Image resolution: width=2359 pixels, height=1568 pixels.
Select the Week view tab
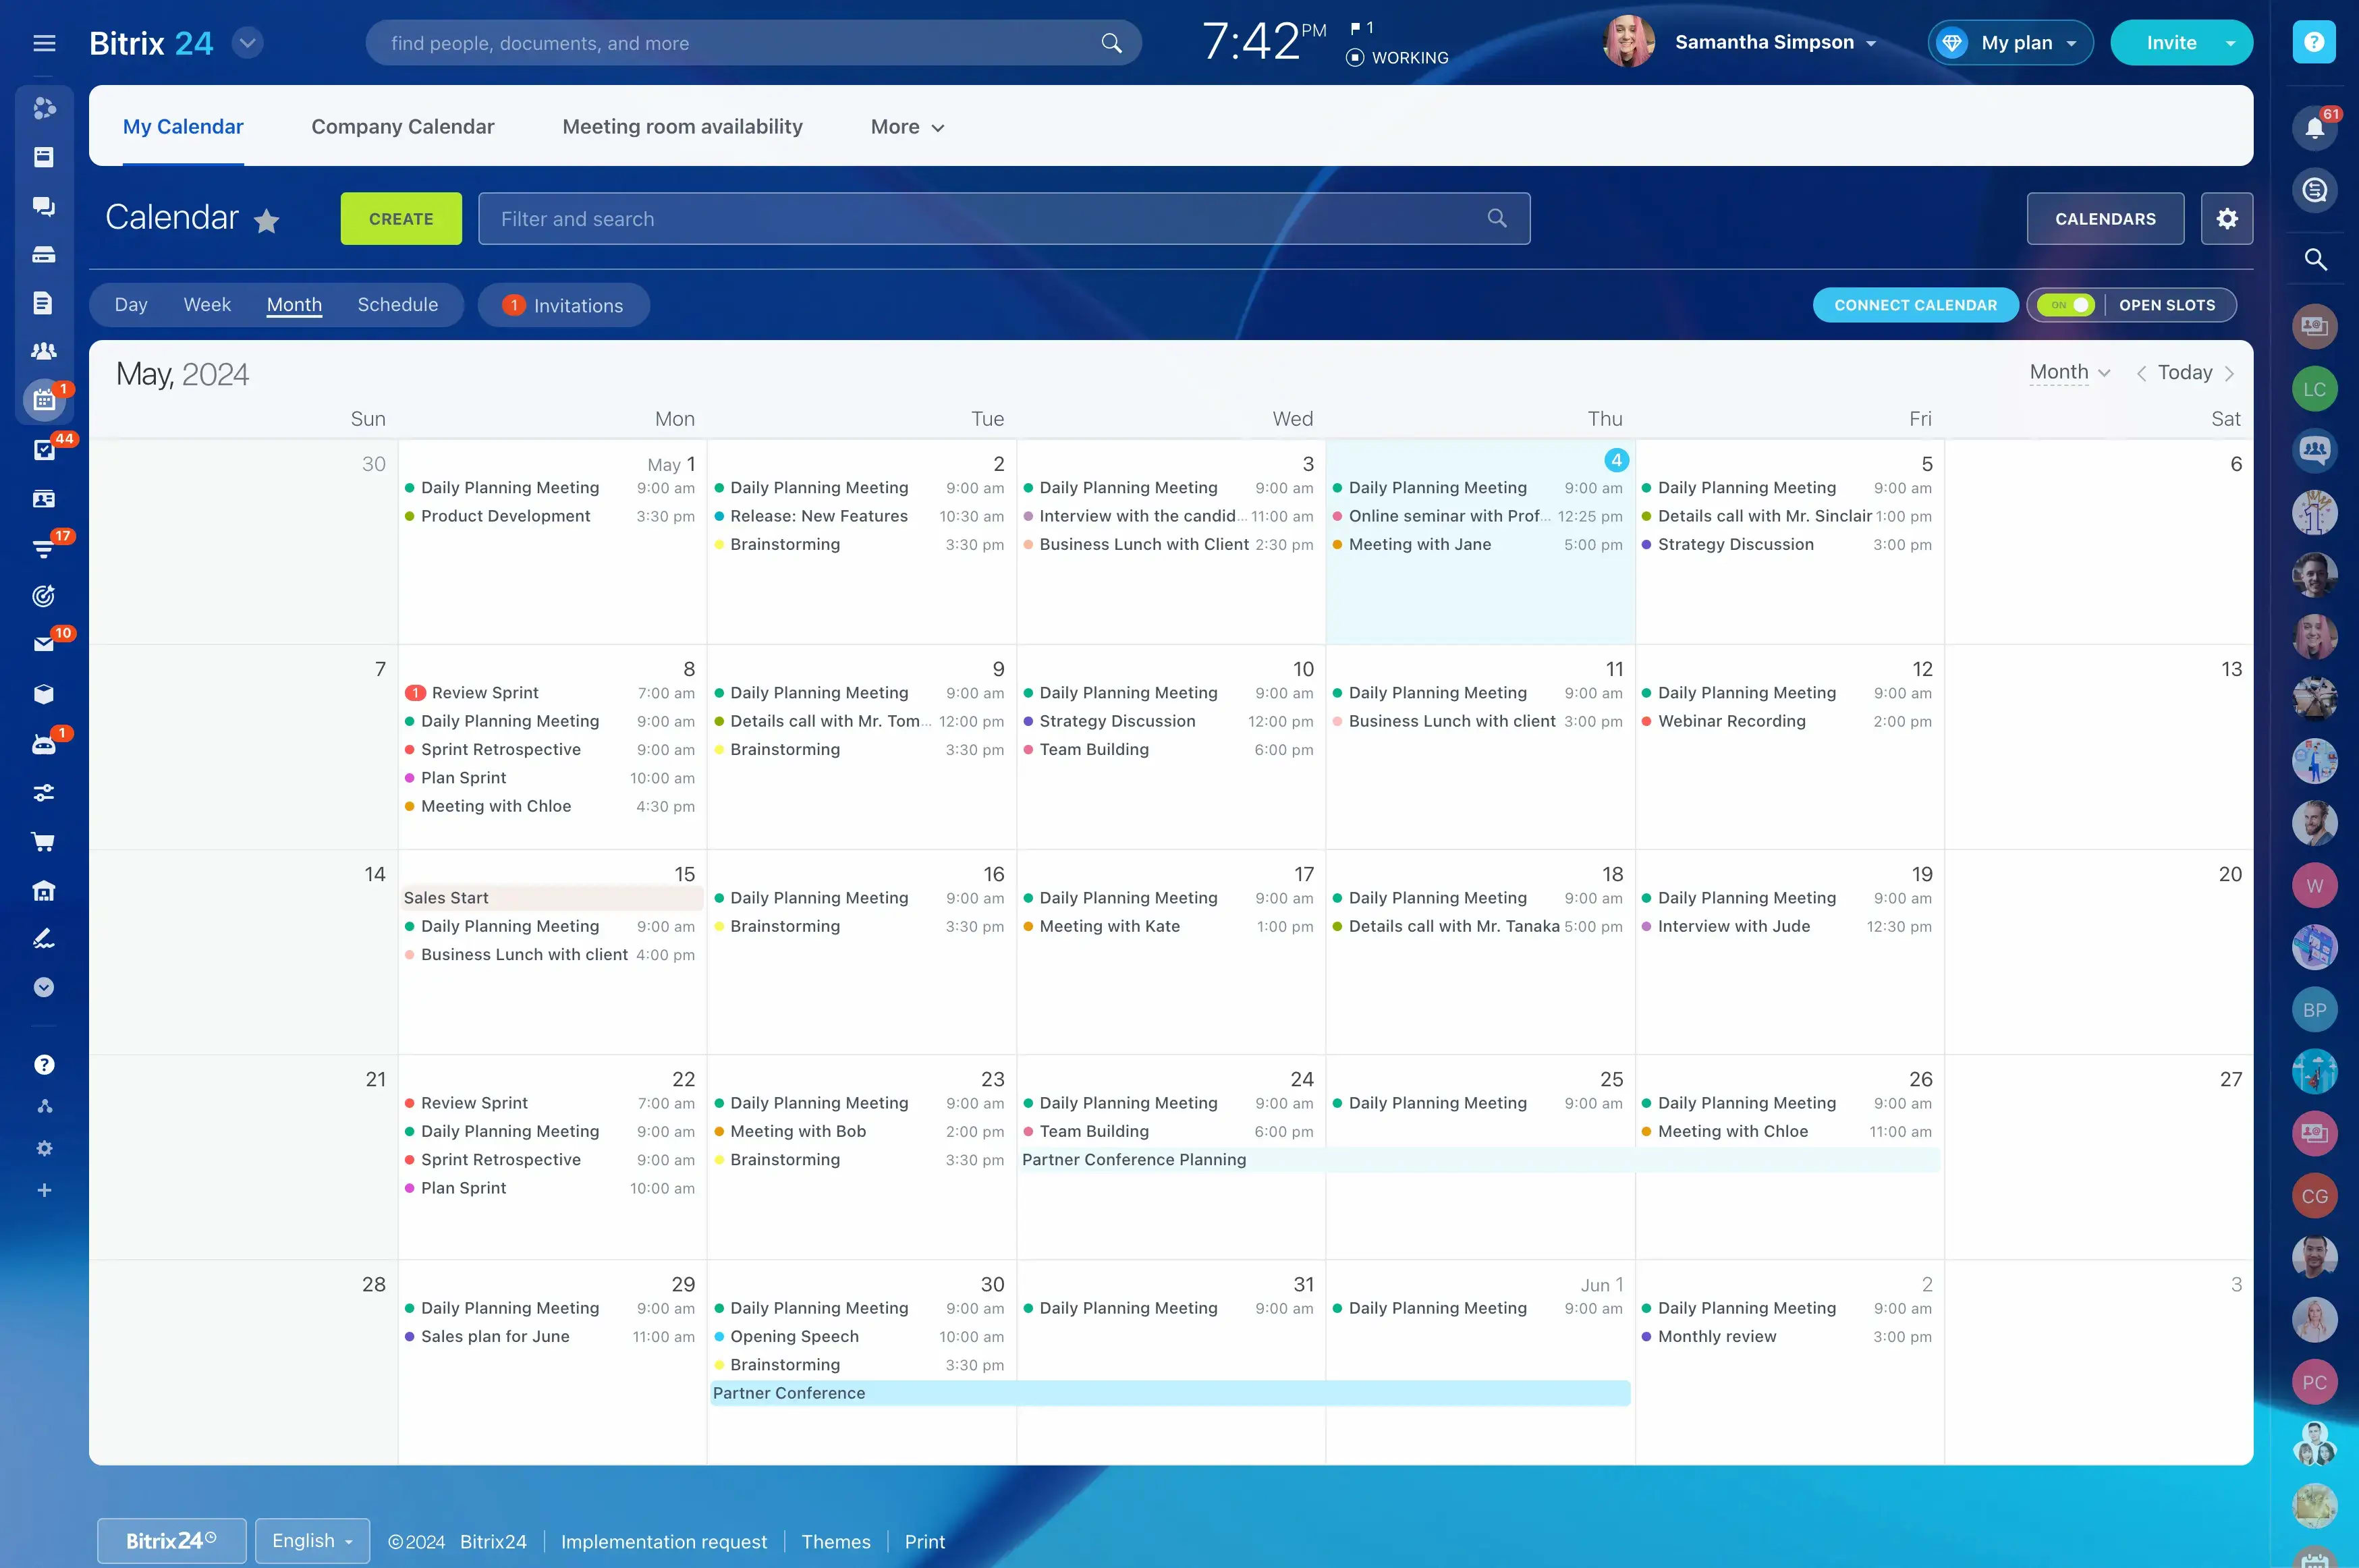tap(207, 305)
